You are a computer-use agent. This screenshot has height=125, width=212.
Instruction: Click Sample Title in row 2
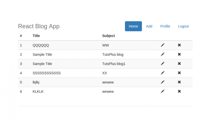42,54
